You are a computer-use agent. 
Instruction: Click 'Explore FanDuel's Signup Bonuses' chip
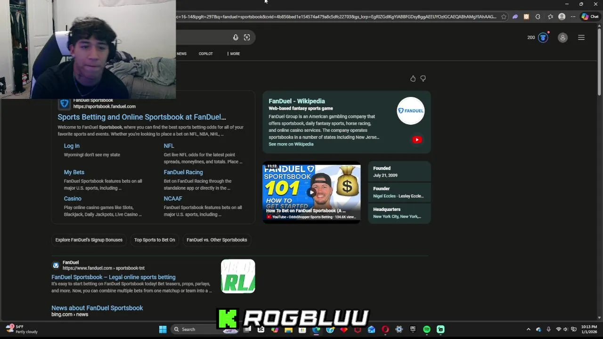click(x=89, y=240)
